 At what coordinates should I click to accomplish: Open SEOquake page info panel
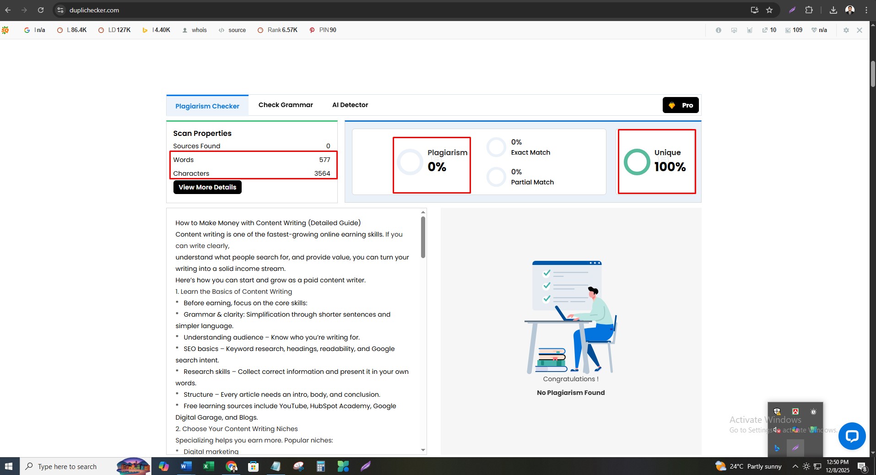click(719, 30)
